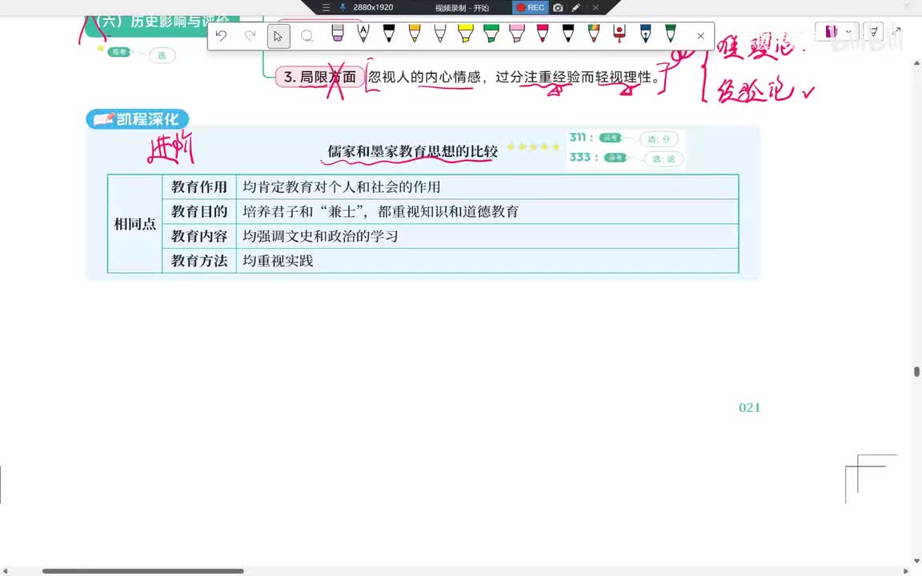Click the cell 均肯定教育对个人和社会的作用

coord(487,187)
